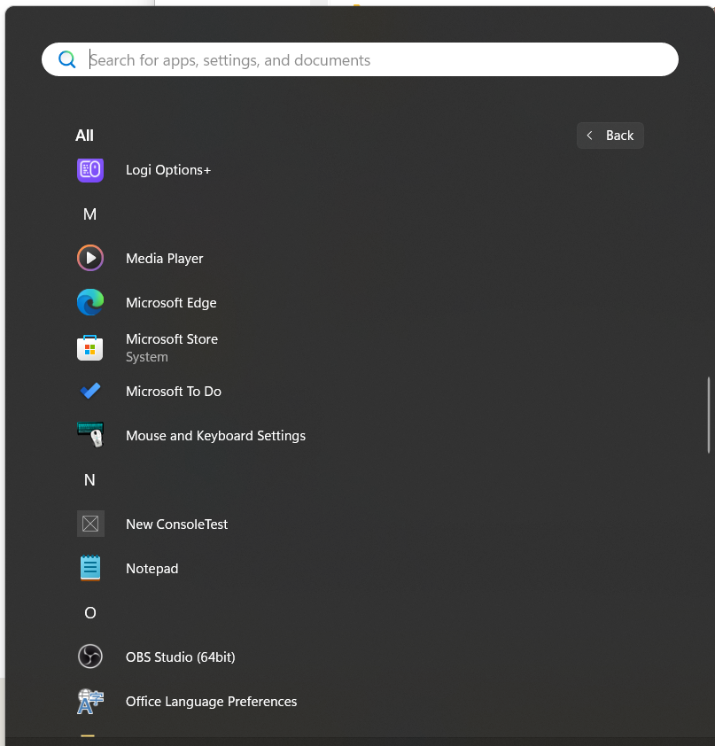Click the search magnifier icon
Image resolution: width=715 pixels, height=746 pixels.
tap(67, 59)
